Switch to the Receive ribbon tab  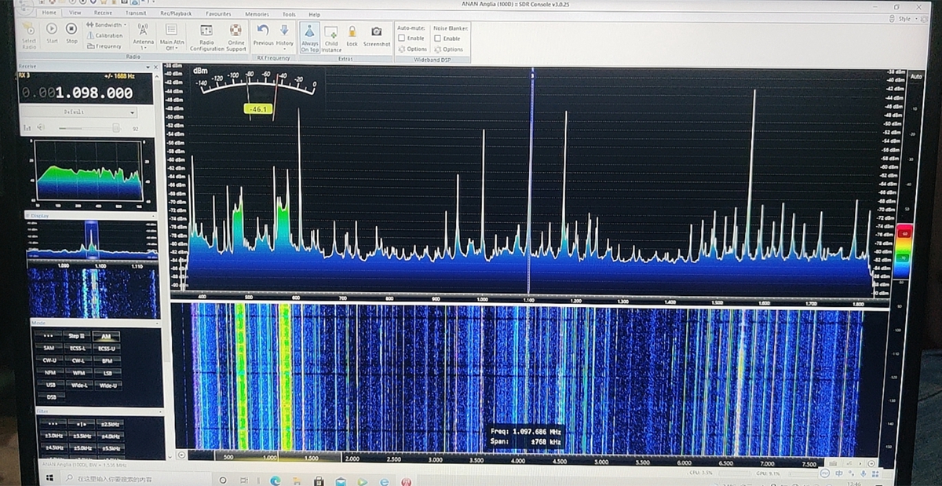click(104, 13)
